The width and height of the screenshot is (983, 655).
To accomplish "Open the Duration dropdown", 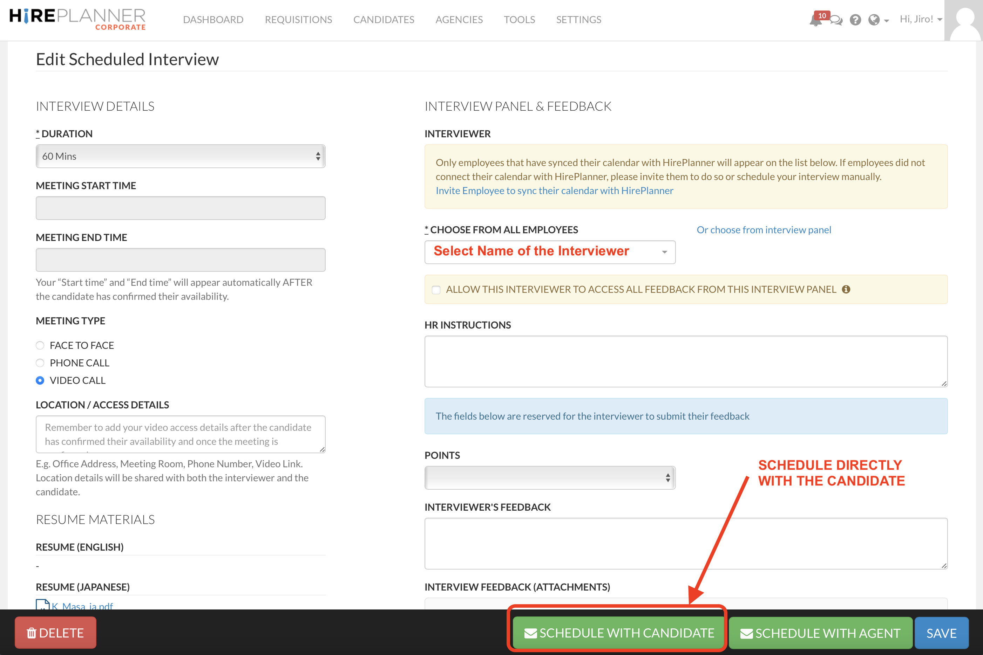I will (180, 156).
